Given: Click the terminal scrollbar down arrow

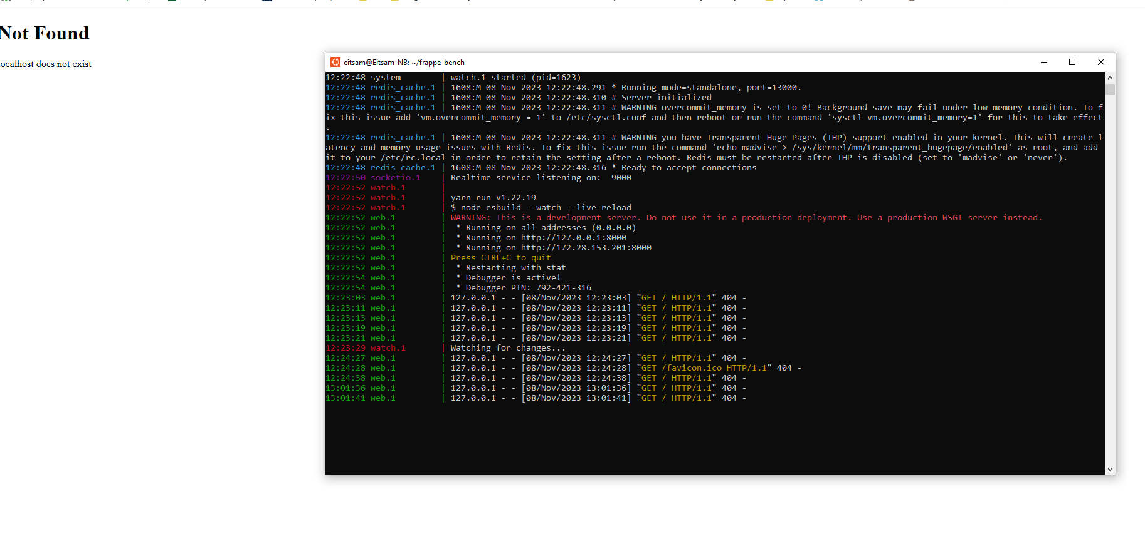Looking at the screenshot, I should [x=1110, y=469].
